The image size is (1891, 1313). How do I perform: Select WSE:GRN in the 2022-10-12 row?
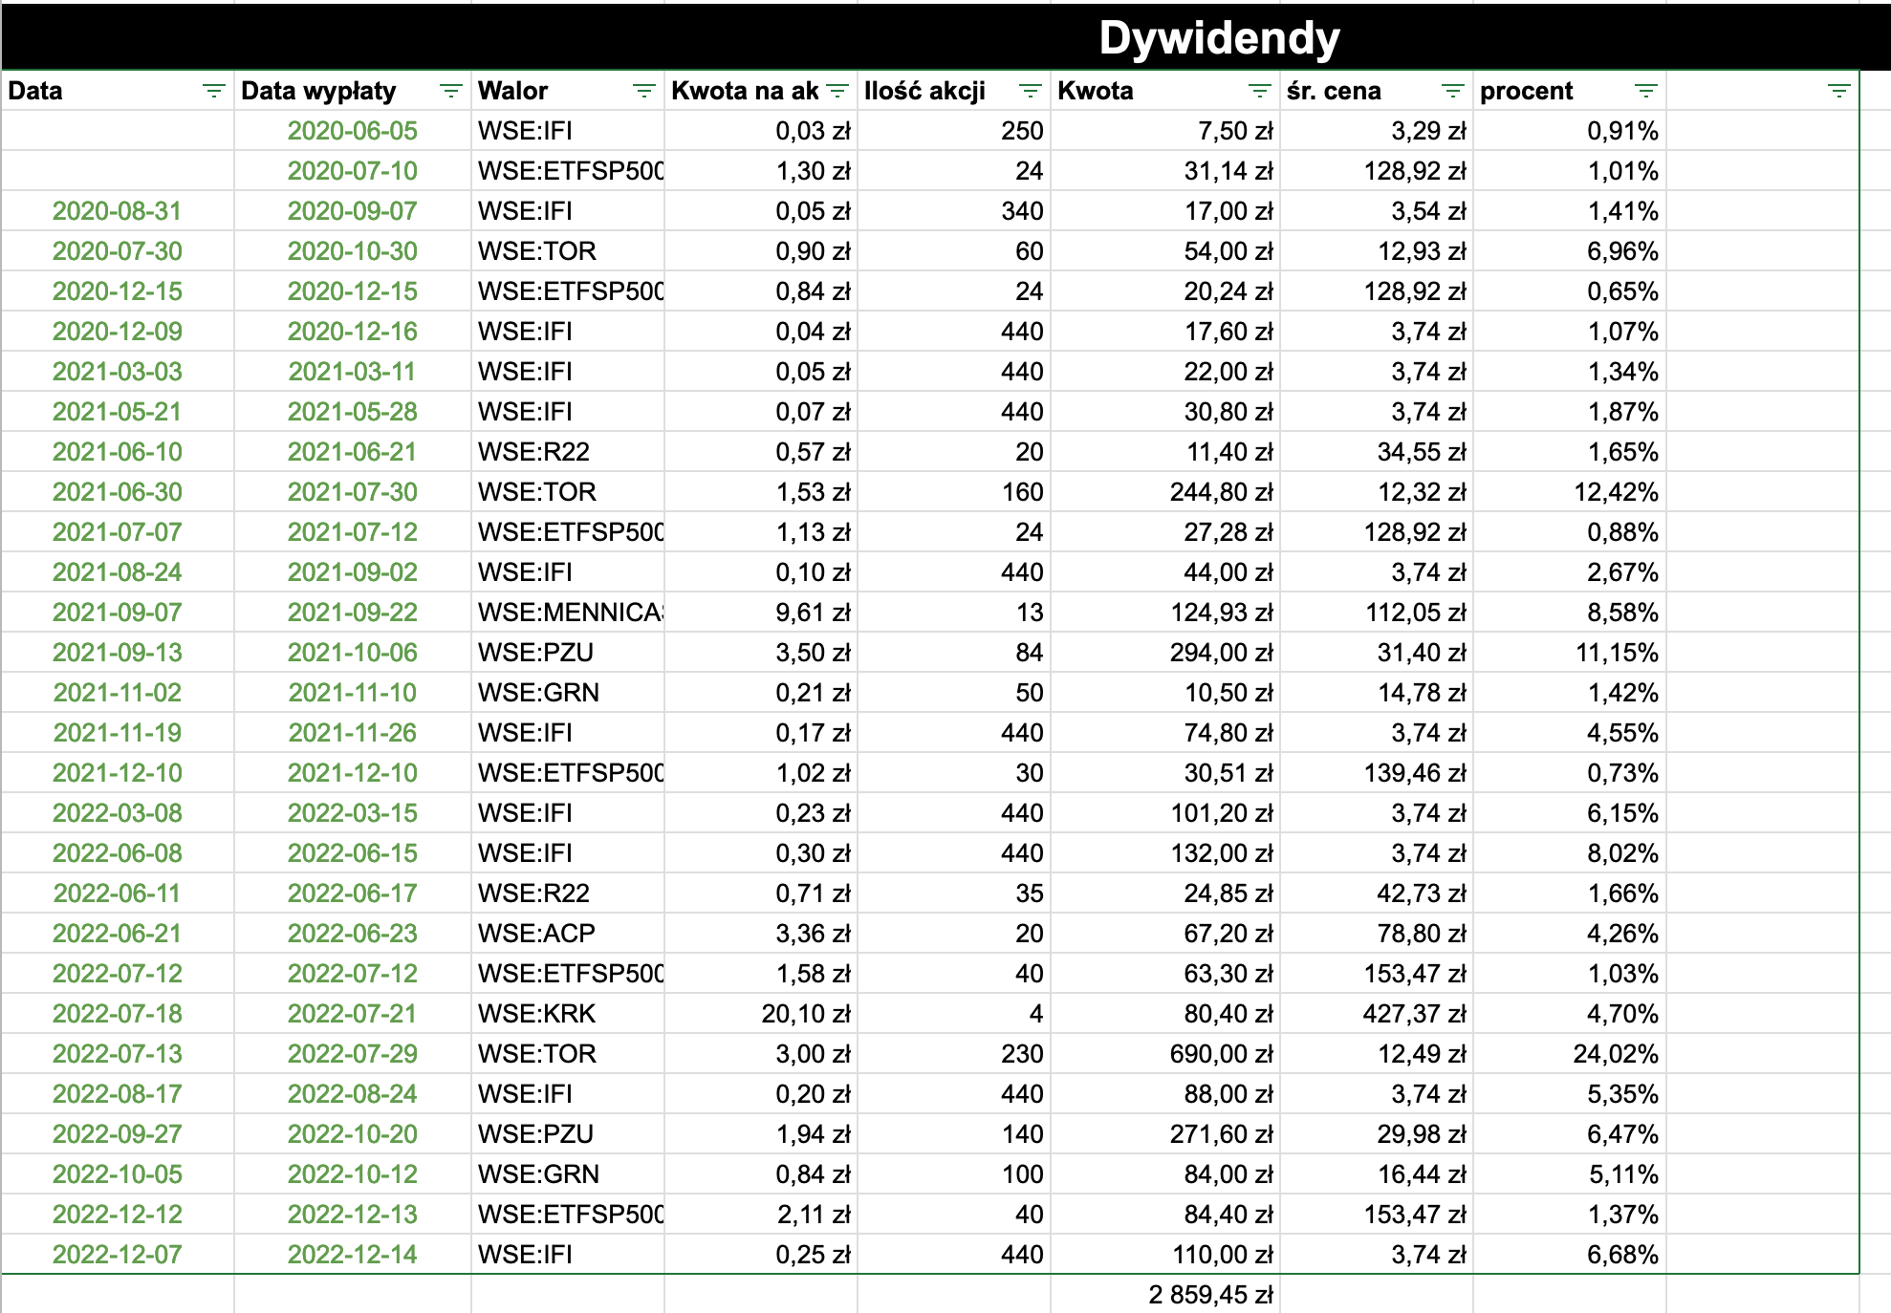[568, 1174]
